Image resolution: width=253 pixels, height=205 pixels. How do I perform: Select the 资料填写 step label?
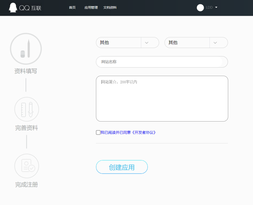pos(26,71)
